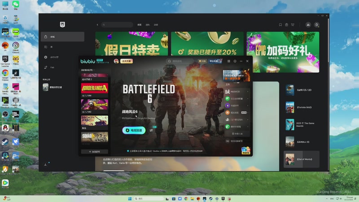Click the Epic Games logo in sidebar

pyautogui.click(x=62, y=25)
